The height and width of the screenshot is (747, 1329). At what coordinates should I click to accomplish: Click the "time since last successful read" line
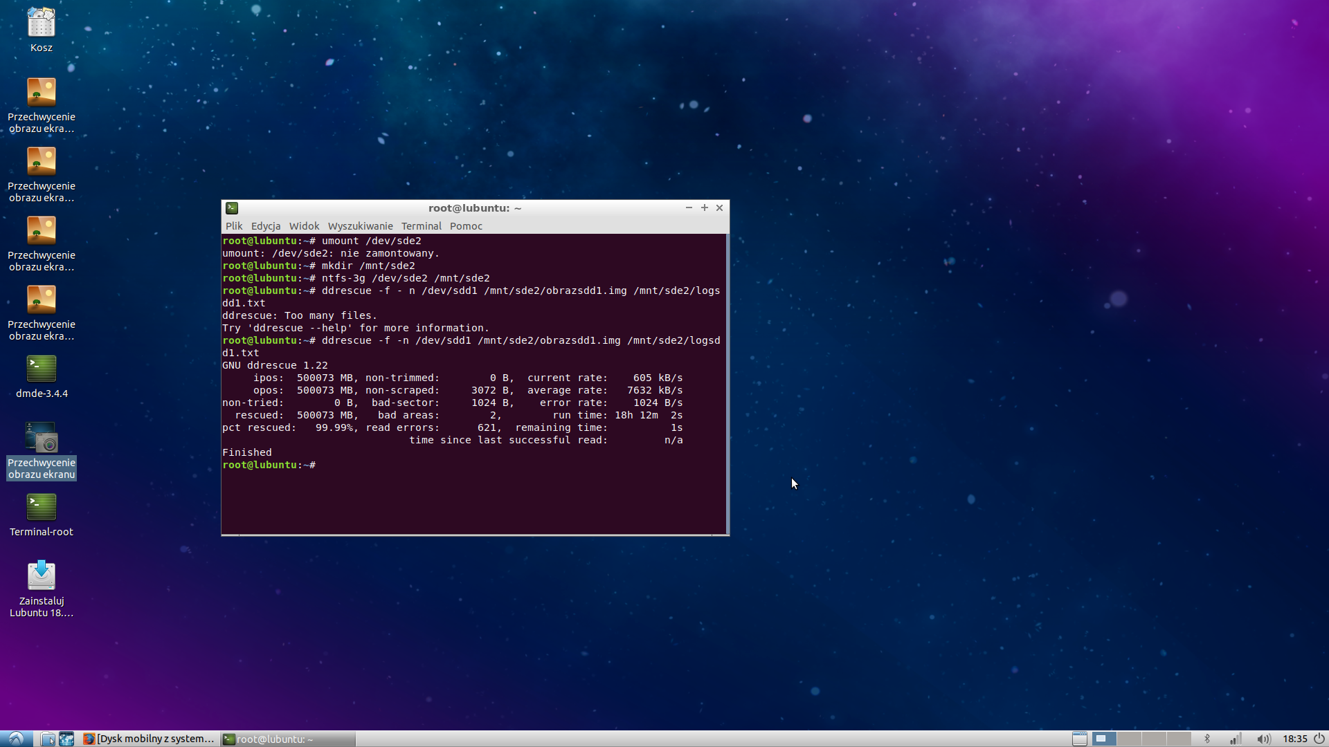pos(546,440)
